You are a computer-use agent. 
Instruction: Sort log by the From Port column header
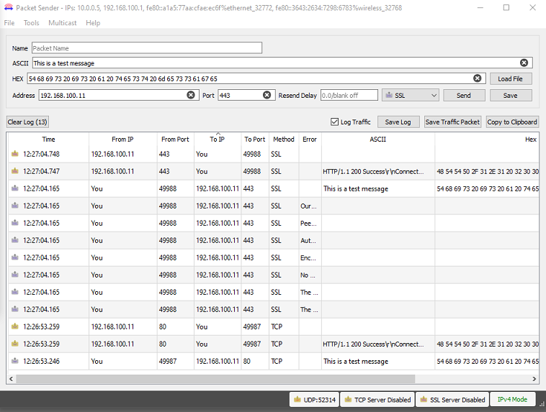click(x=175, y=139)
